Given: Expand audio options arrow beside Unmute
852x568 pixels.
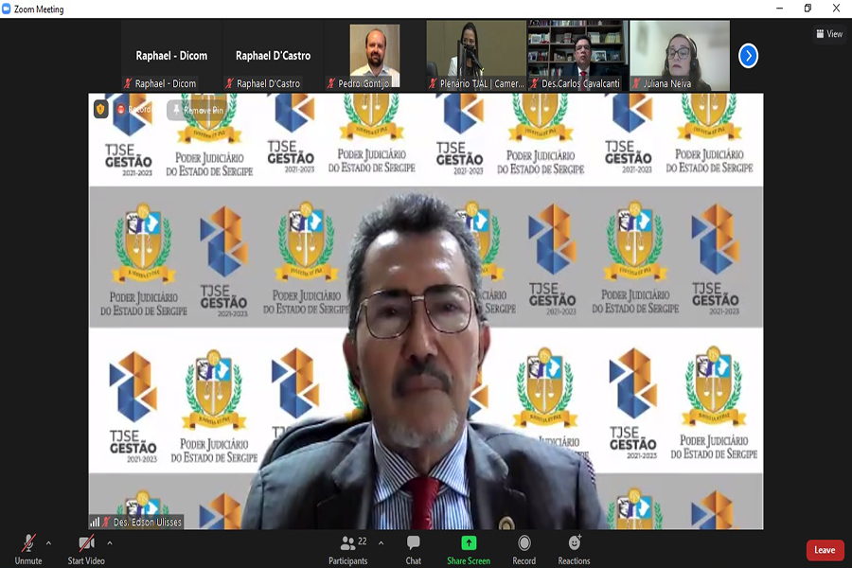Looking at the screenshot, I should [48, 543].
